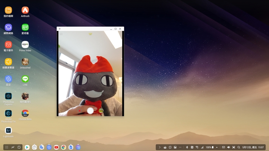This screenshot has width=269, height=151.
Task: Go back using the camera window arrow
Action: [x=60, y=29]
